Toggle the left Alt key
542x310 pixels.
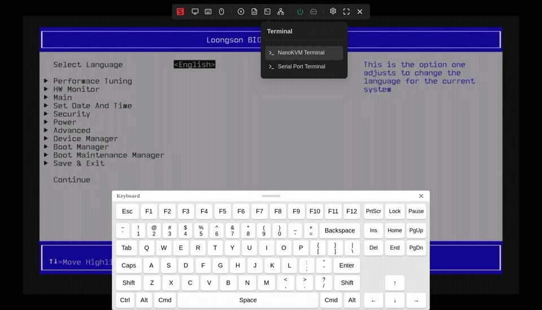144,300
